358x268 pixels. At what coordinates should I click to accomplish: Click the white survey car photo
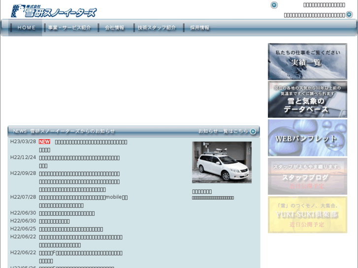pos(222,162)
